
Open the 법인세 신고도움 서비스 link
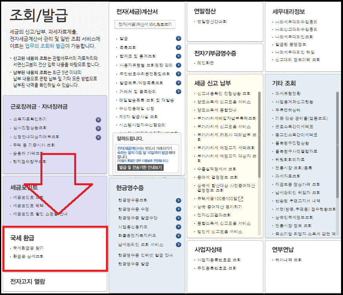(220, 232)
